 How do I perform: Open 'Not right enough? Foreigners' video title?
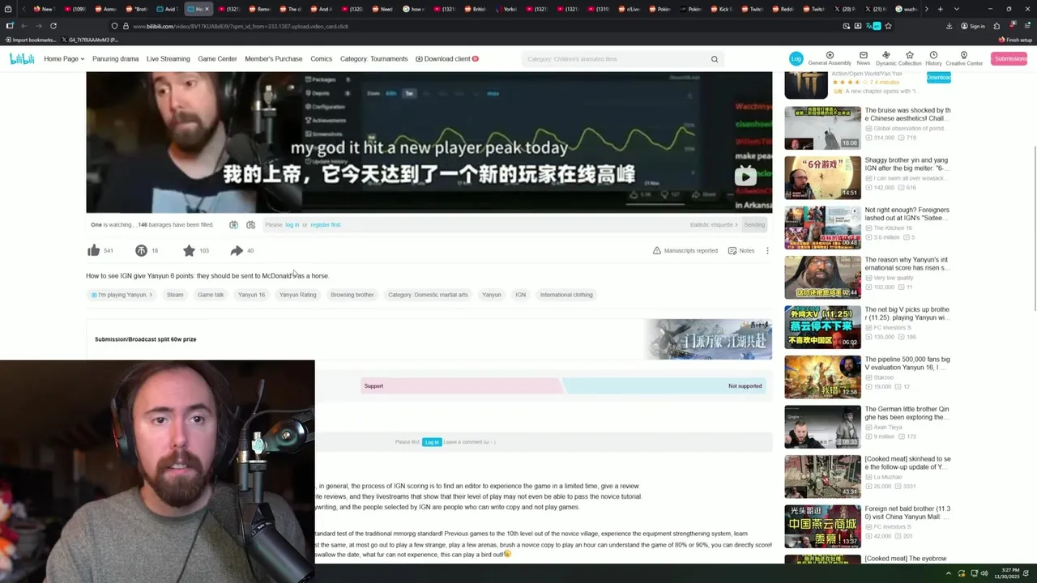click(x=907, y=214)
